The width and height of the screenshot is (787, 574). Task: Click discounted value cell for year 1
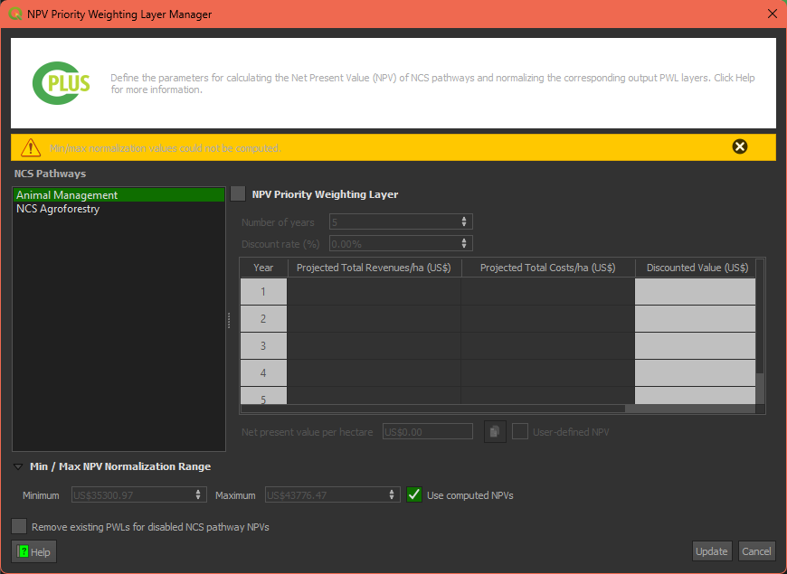pos(695,291)
